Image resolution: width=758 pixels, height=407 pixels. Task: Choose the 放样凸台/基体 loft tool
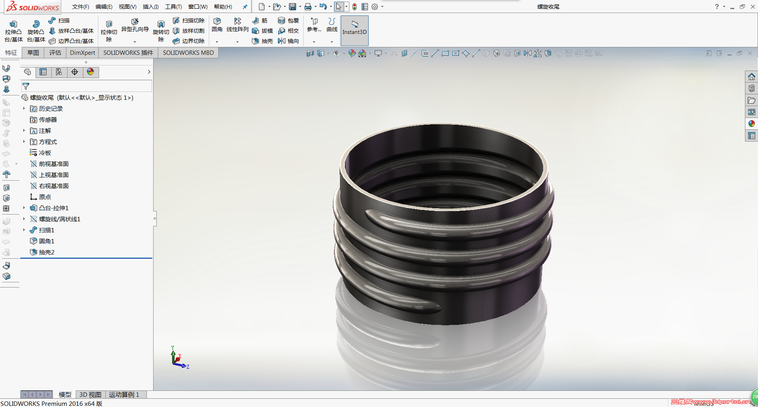(x=71, y=31)
